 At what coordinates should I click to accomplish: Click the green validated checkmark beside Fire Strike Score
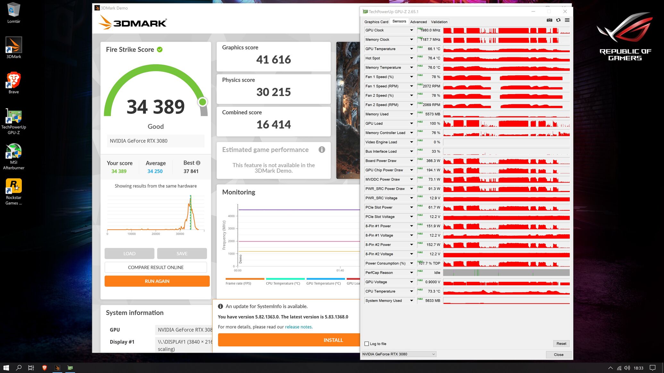tap(160, 50)
